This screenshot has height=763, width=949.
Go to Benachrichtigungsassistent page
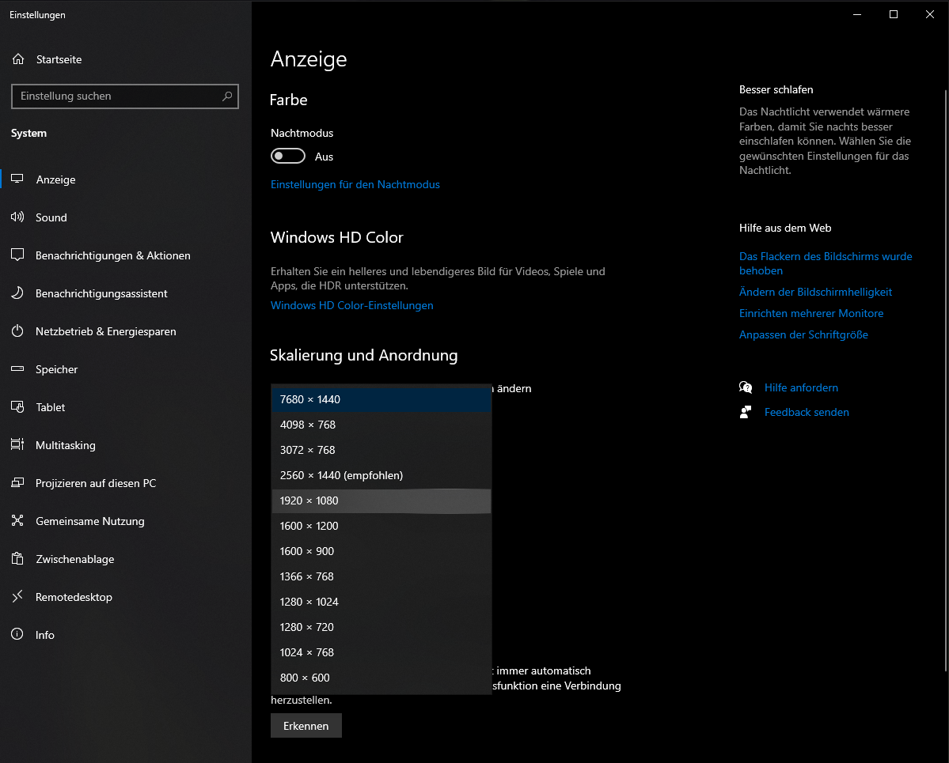(x=125, y=293)
